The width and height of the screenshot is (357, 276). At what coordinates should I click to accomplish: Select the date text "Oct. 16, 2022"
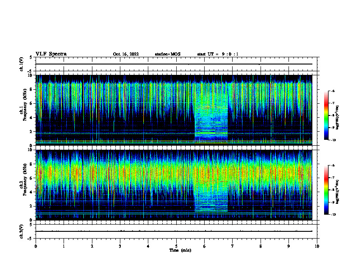126,54
